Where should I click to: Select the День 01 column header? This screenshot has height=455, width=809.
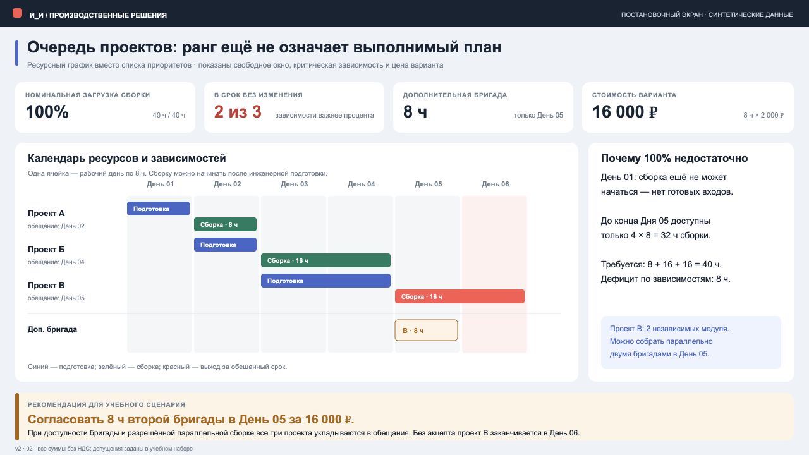pyautogui.click(x=160, y=184)
